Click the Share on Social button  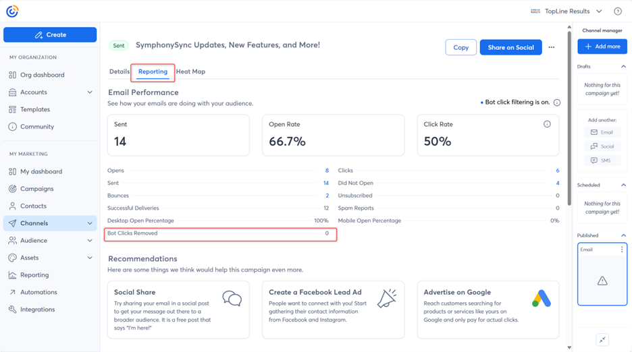pos(510,48)
